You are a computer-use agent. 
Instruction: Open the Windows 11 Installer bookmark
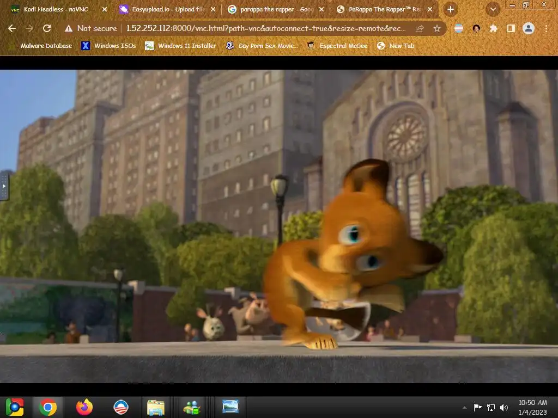[181, 46]
